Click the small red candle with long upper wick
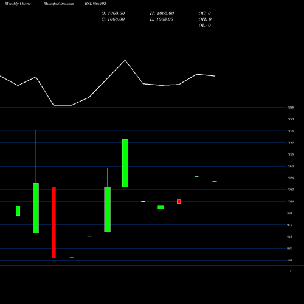Screen dimensions: 304x304 [179, 201]
